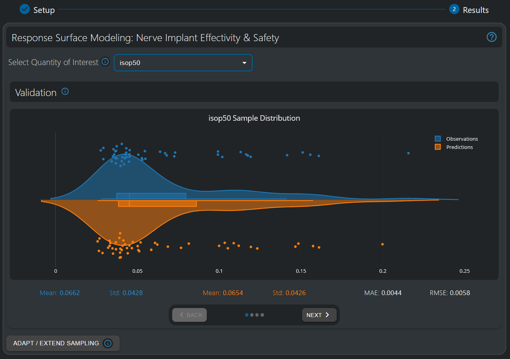Click the info icon next to Validation
Viewport: 510px width, 359px height.
[x=65, y=92]
